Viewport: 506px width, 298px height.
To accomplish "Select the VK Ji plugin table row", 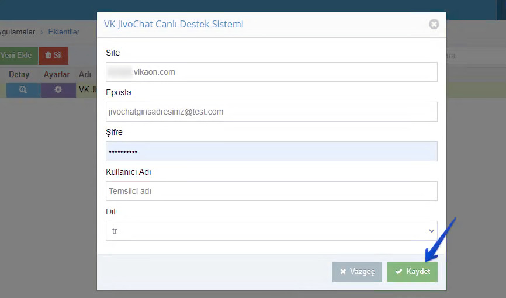I will coord(253,90).
